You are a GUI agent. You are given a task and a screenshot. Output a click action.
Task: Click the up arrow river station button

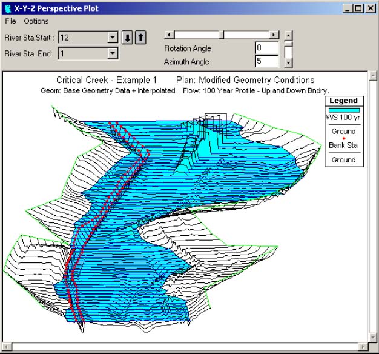(140, 38)
